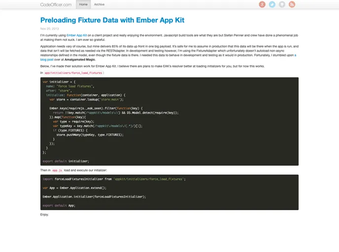The height and width of the screenshot is (252, 339).
Task: Click the 'Nov 20, 2013' post date
Action: [49, 29]
